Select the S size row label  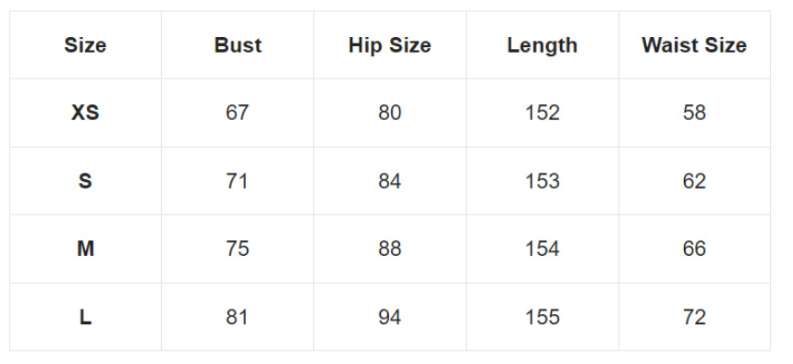[x=85, y=181]
